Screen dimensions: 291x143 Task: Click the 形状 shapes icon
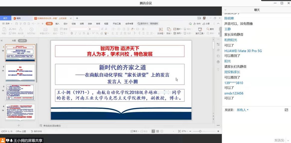coord(169,33)
